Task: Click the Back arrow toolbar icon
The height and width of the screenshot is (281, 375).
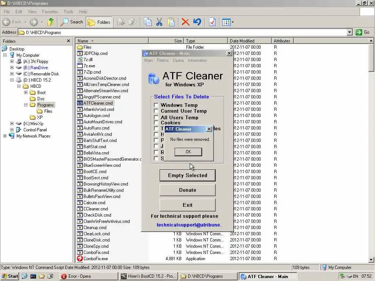Action: tap(7, 22)
